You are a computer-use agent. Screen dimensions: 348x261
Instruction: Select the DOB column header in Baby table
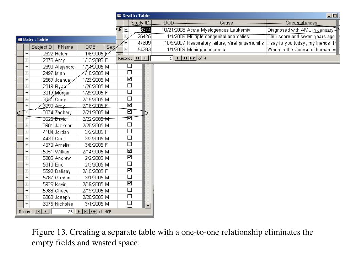tap(90, 47)
